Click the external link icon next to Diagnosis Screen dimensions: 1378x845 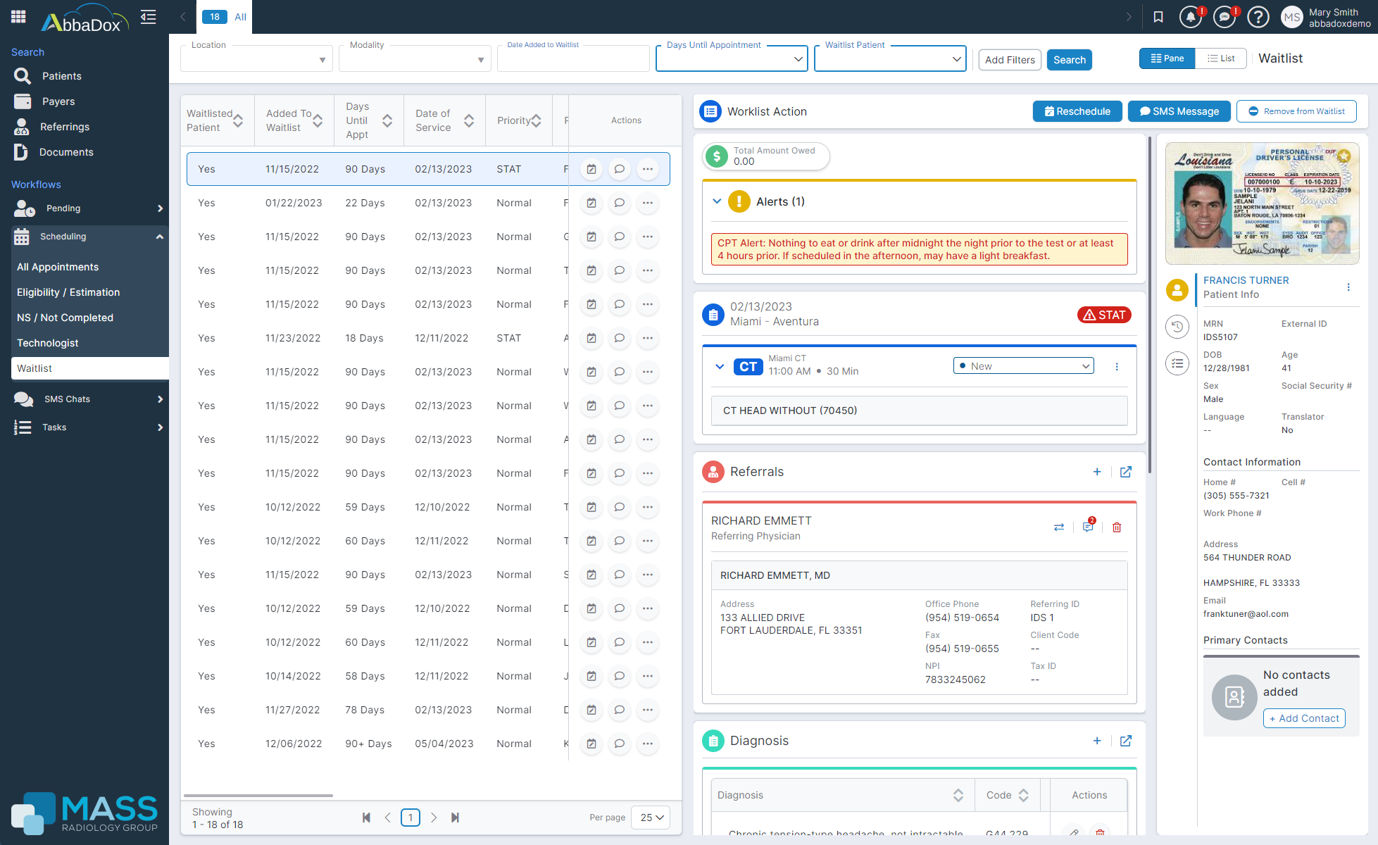point(1126,739)
